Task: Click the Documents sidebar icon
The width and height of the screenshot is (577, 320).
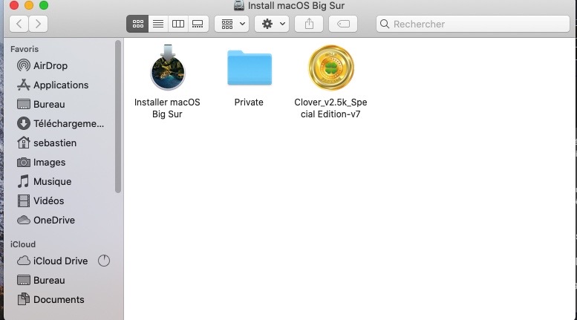Action: (x=24, y=299)
